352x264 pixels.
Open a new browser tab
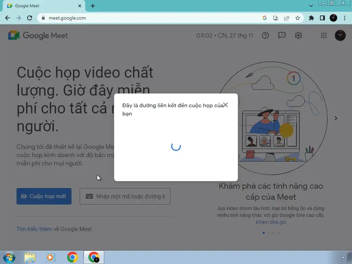(93, 6)
